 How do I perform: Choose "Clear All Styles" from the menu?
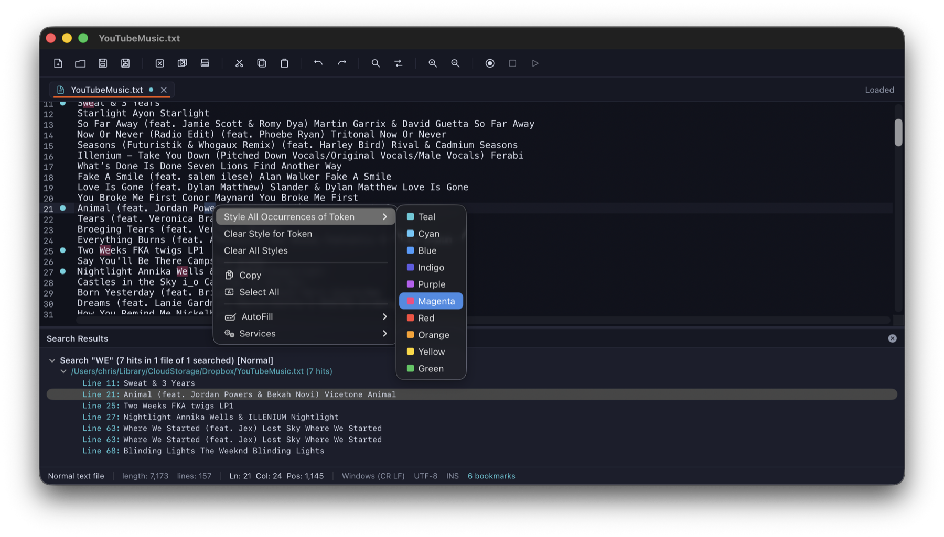(255, 250)
